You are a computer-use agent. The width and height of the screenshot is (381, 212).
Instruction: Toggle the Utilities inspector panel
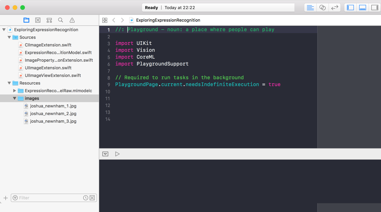pos(375,8)
